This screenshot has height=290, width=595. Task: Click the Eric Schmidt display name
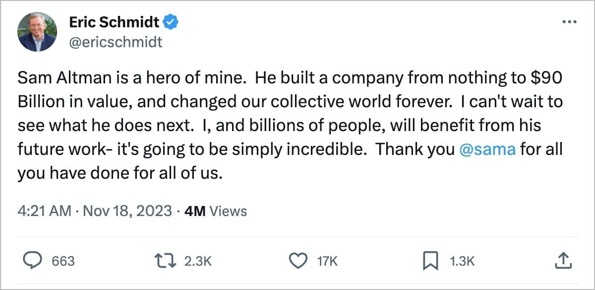(x=114, y=22)
